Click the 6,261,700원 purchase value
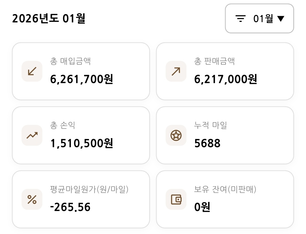This screenshot has width=306, height=234. tap(82, 79)
